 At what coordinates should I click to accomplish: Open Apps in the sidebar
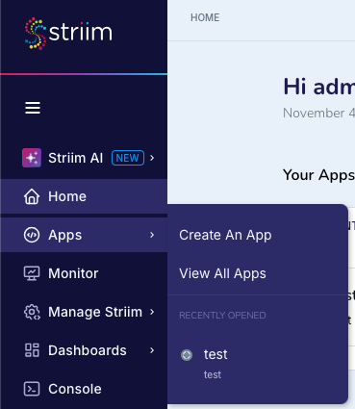84,235
